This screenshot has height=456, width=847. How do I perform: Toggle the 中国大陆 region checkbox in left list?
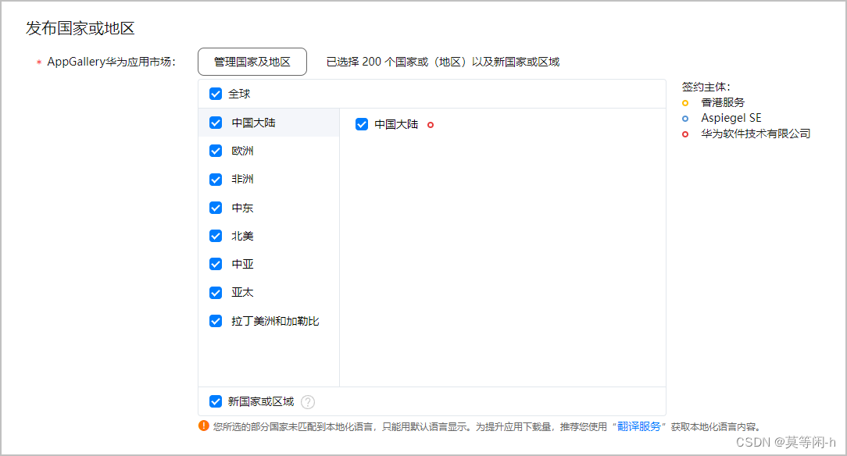[x=216, y=123]
